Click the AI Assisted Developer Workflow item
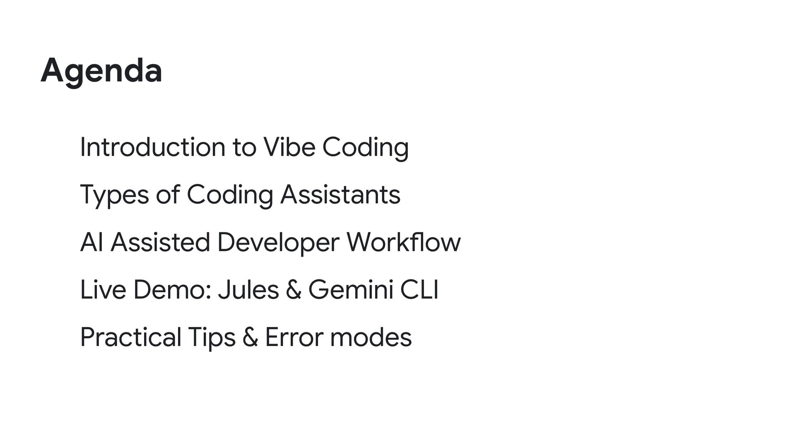The width and height of the screenshot is (795, 447). pyautogui.click(x=270, y=243)
